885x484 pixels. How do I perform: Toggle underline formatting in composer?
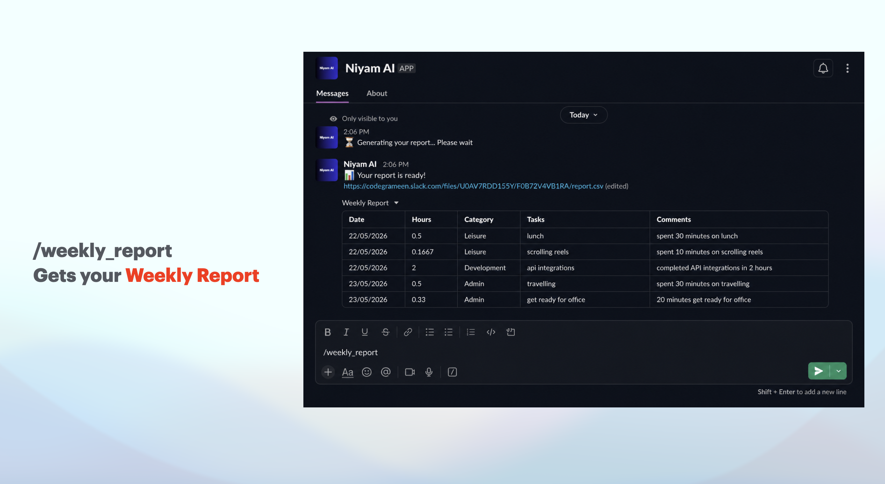365,332
